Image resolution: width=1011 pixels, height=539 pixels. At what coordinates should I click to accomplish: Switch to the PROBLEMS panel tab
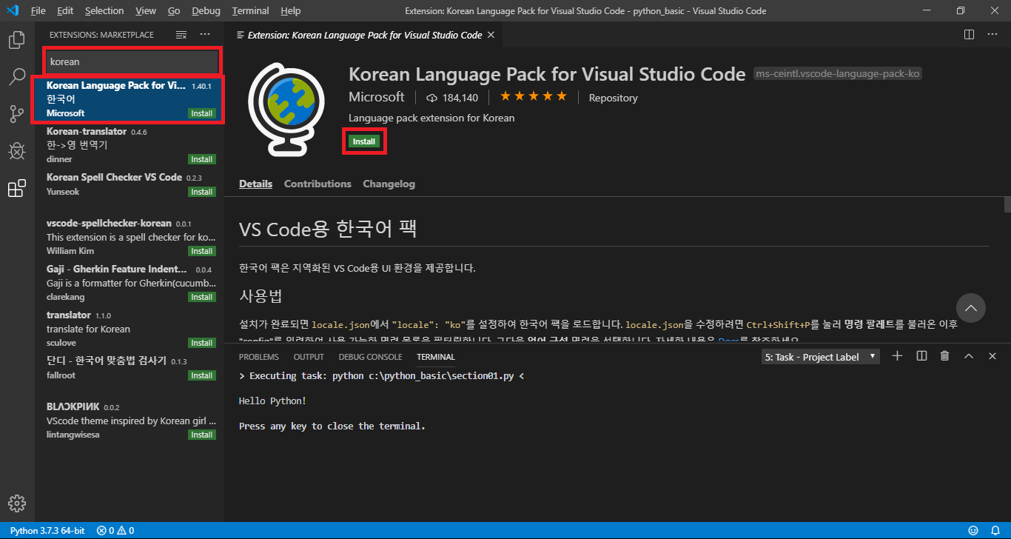coord(260,357)
